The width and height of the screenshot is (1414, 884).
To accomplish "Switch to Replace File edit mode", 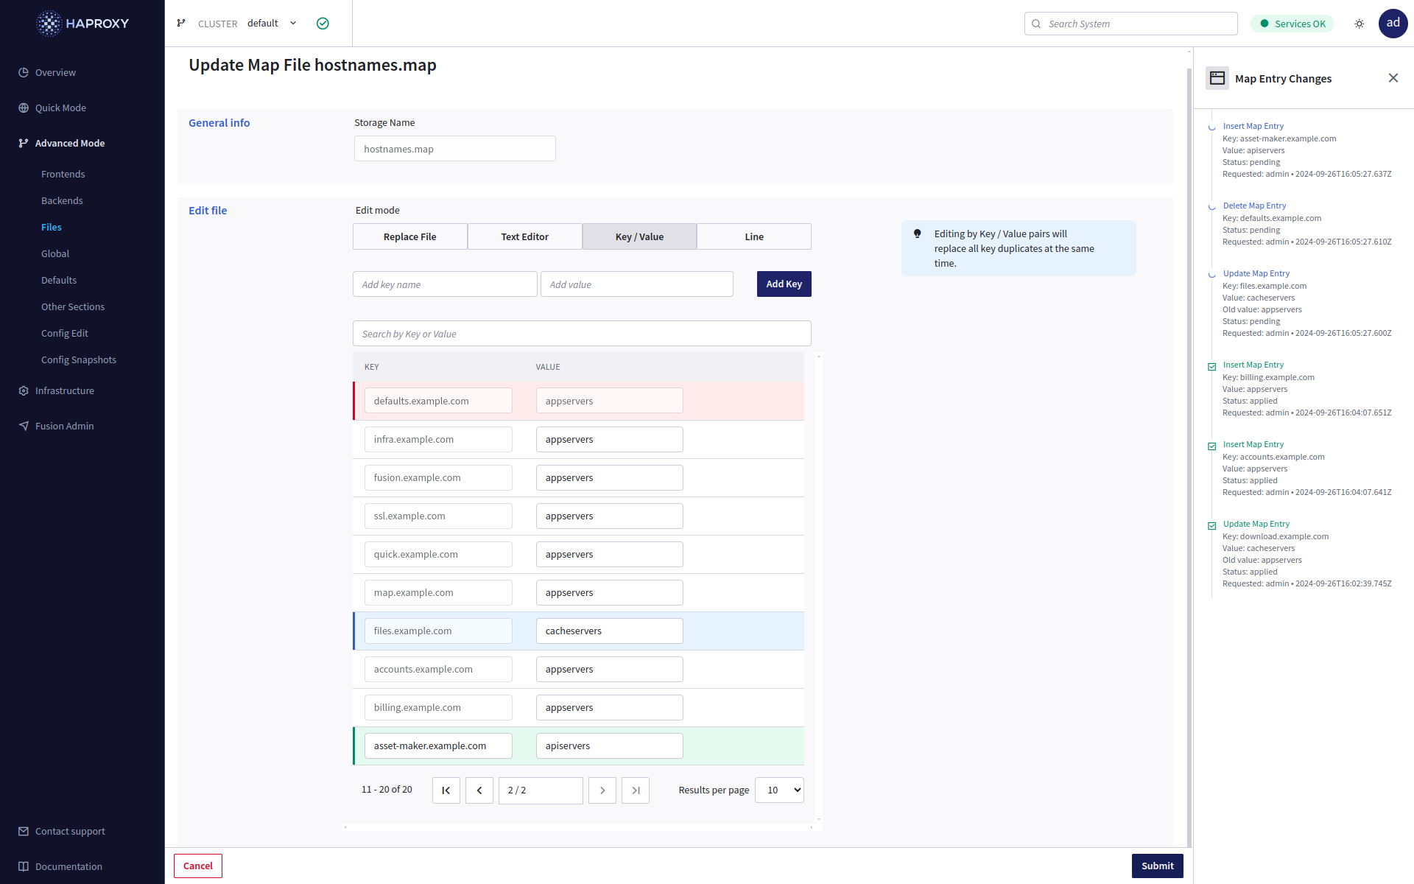I will coord(410,236).
